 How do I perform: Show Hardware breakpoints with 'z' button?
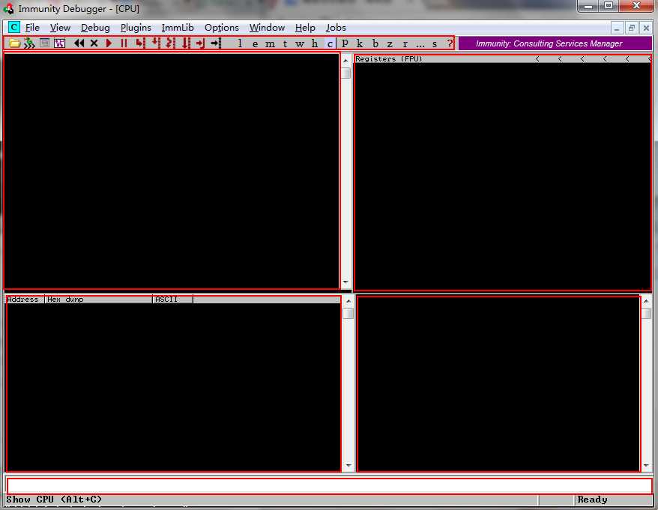tap(390, 43)
